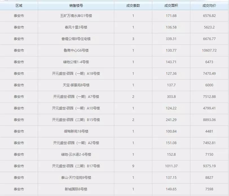Click the 成交面积 column header
229x196 pixels.
[x=171, y=6]
